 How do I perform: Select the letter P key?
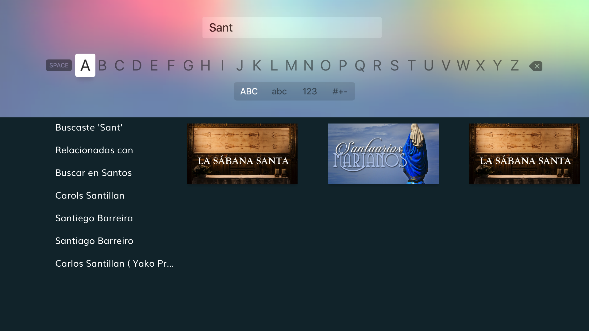pos(343,65)
